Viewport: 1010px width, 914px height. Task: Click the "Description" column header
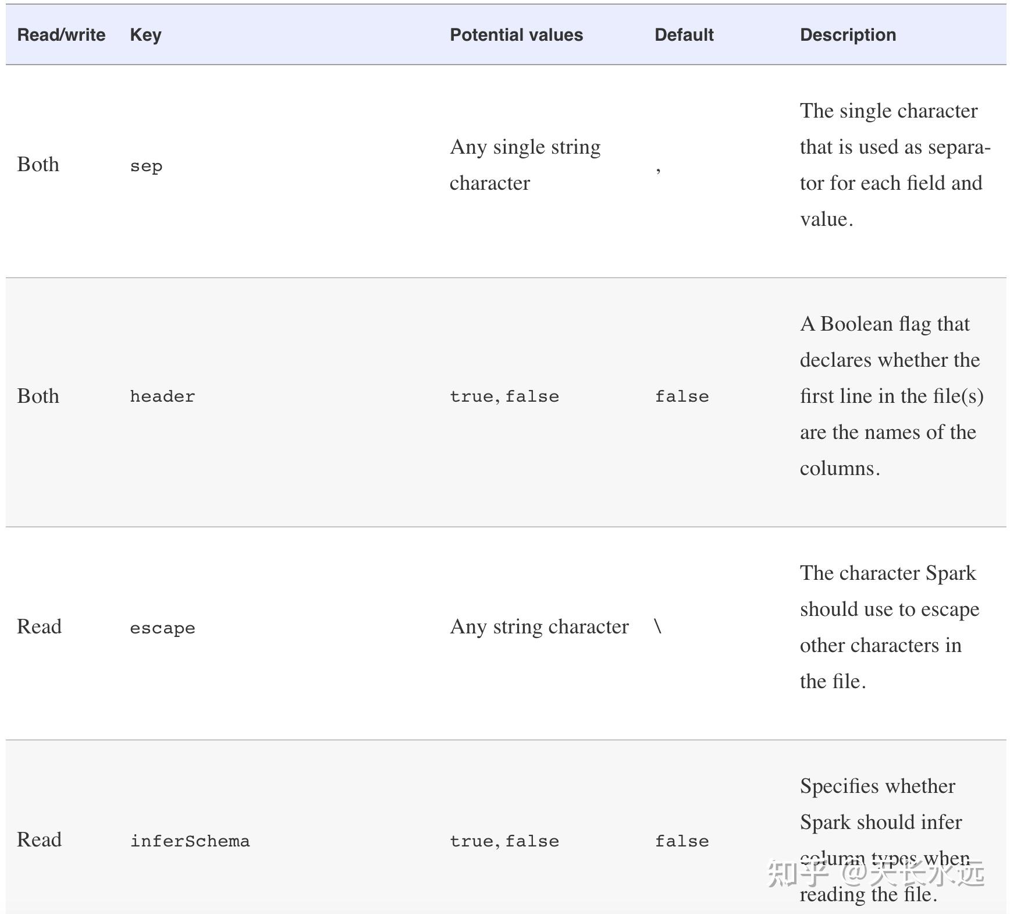pos(848,35)
